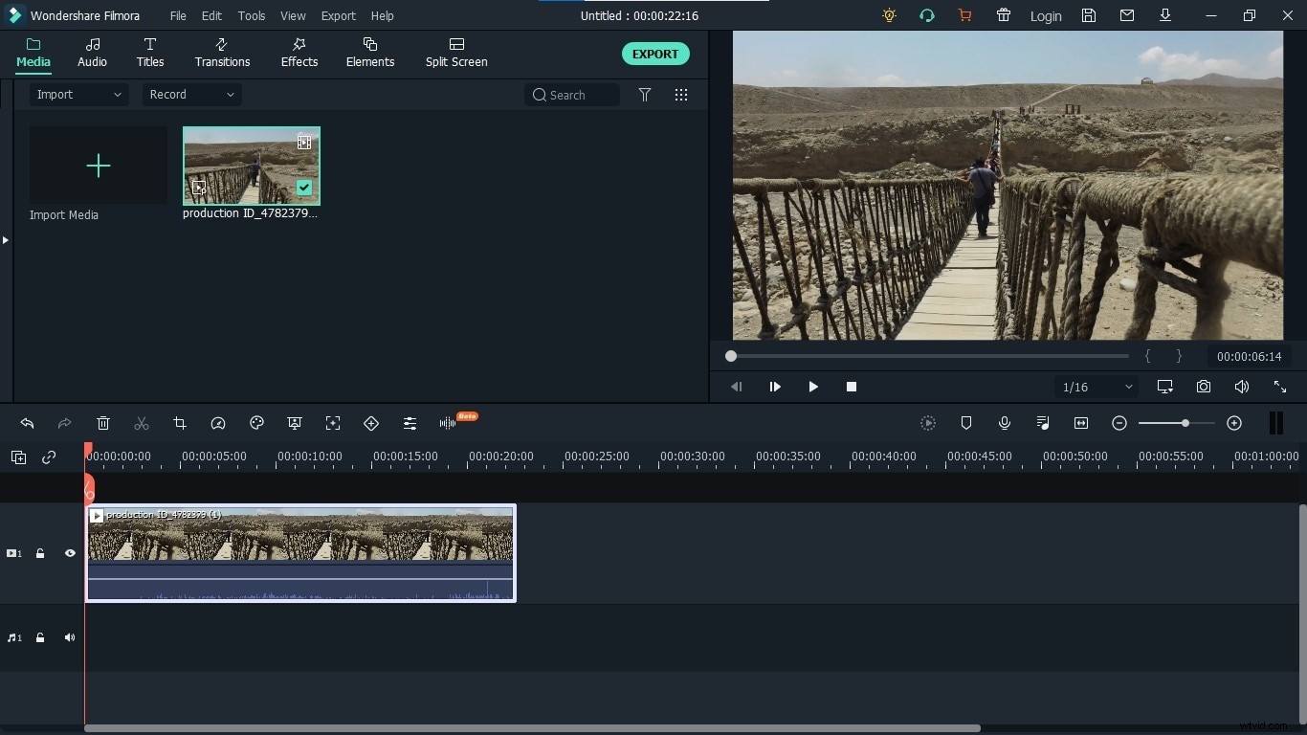Open the Export menu in the menu bar

coord(338,15)
